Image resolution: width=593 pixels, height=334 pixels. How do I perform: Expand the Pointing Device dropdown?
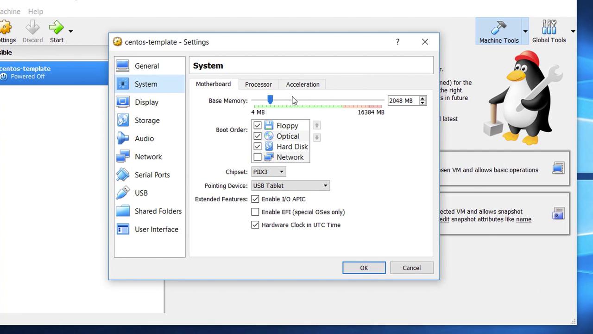pyautogui.click(x=290, y=186)
